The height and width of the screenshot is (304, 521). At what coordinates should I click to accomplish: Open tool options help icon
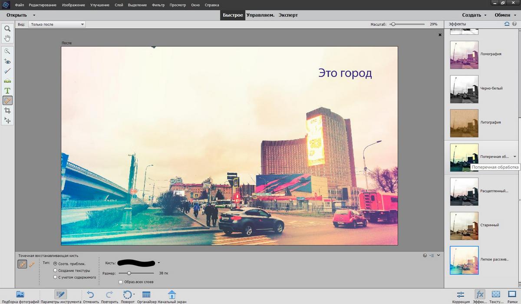[x=425, y=255]
